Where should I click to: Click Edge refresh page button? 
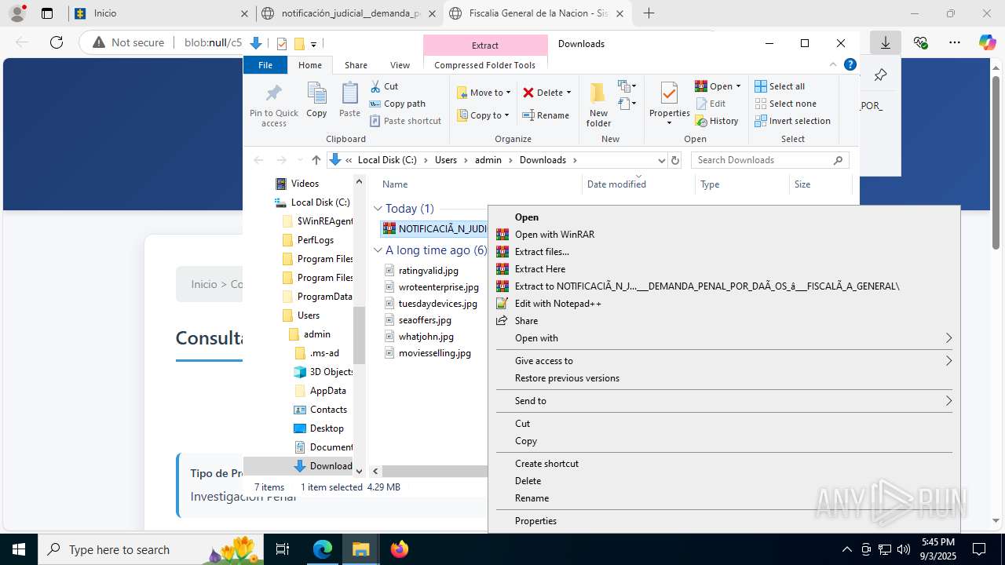57,42
